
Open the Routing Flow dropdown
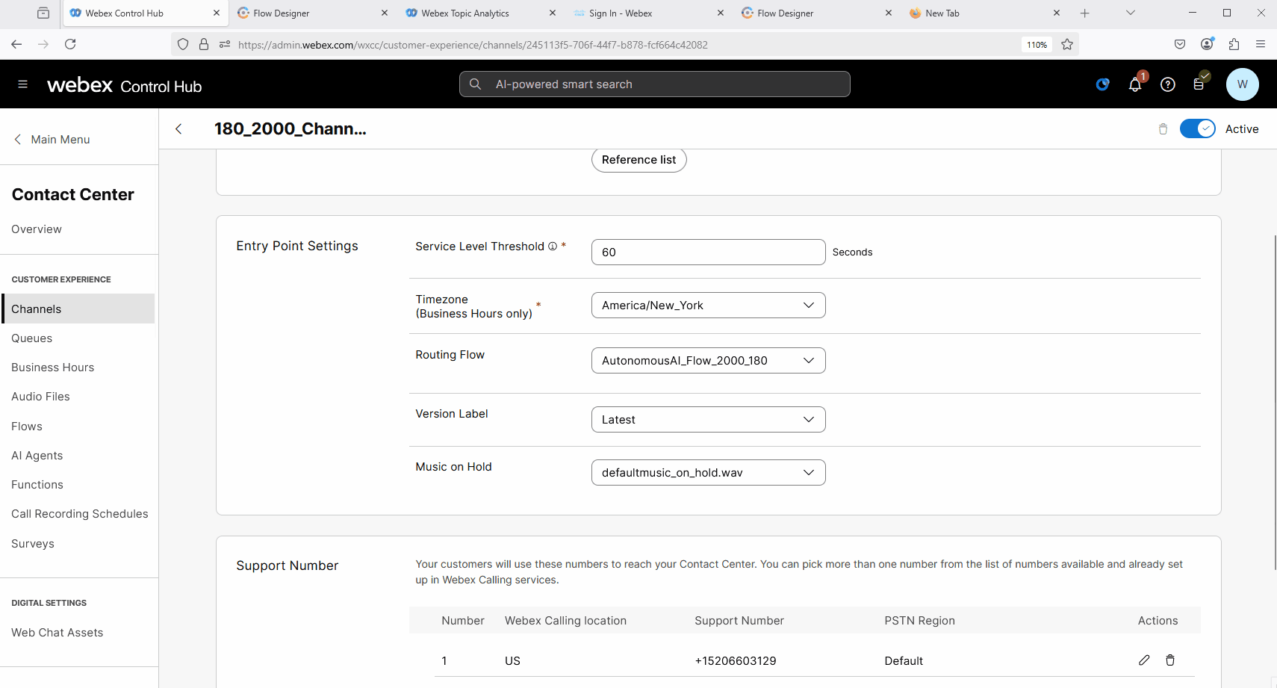coord(708,361)
